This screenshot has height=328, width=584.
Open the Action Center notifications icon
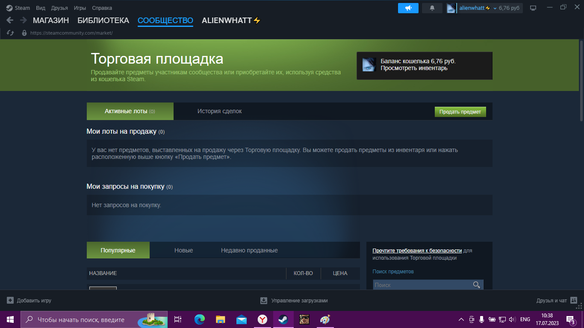pyautogui.click(x=571, y=319)
